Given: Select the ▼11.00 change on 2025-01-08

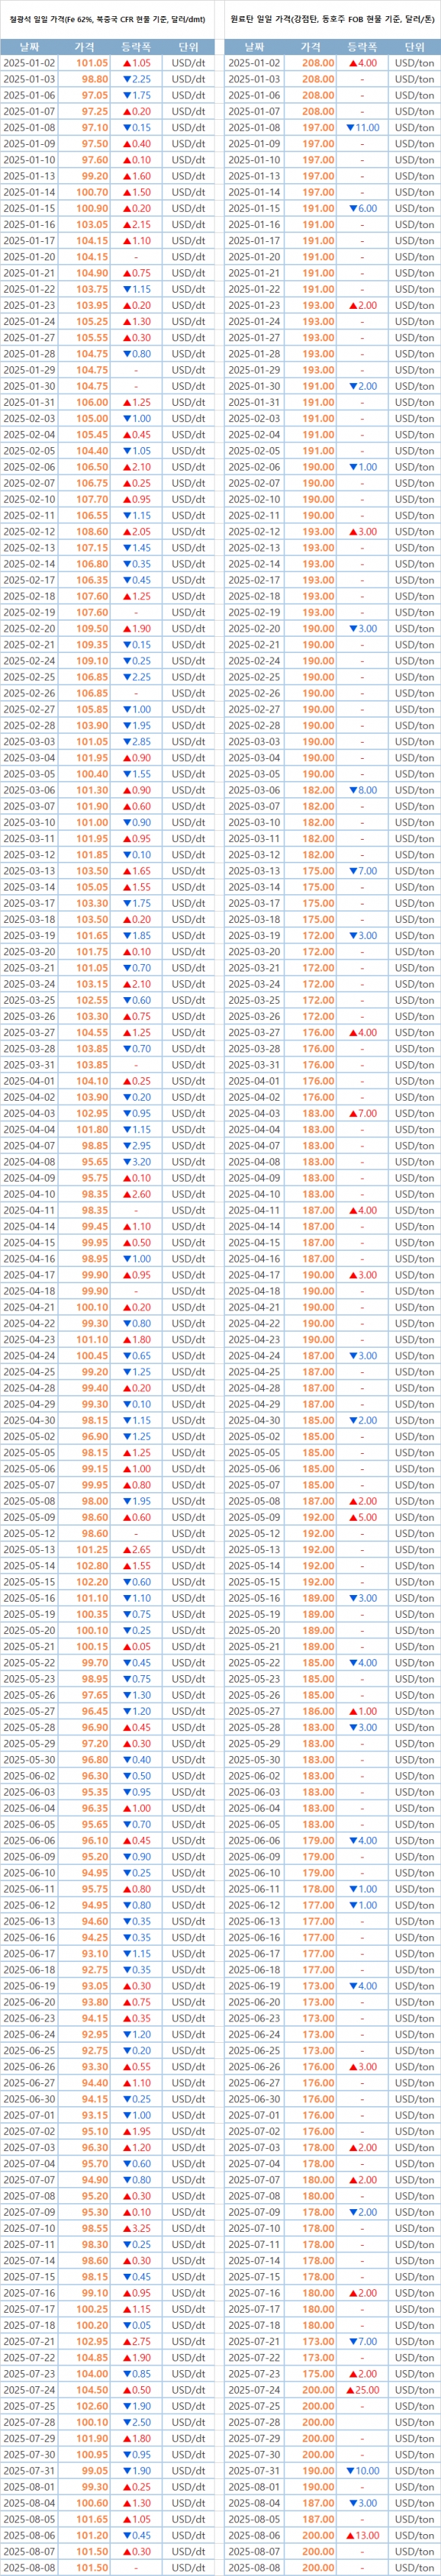Looking at the screenshot, I should (362, 128).
